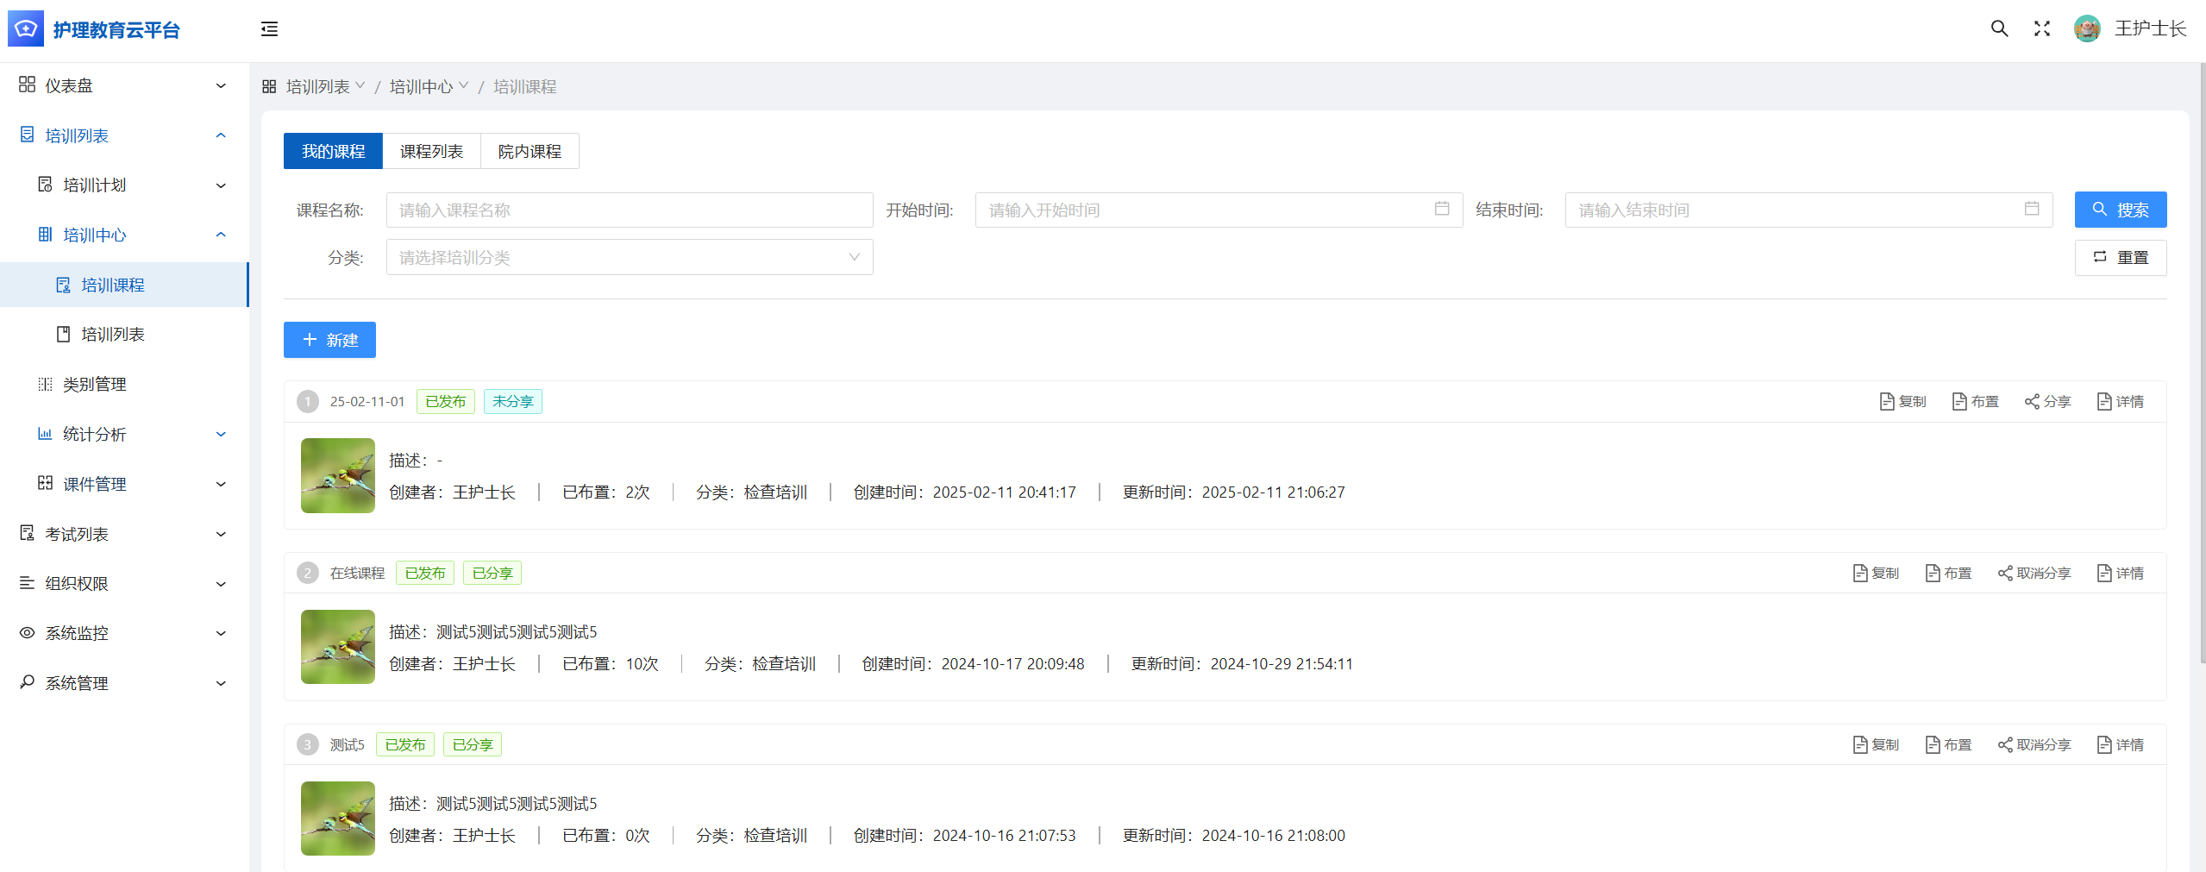This screenshot has height=872, width=2206.
Task: Click the 重置 reset button
Action: tap(2120, 257)
